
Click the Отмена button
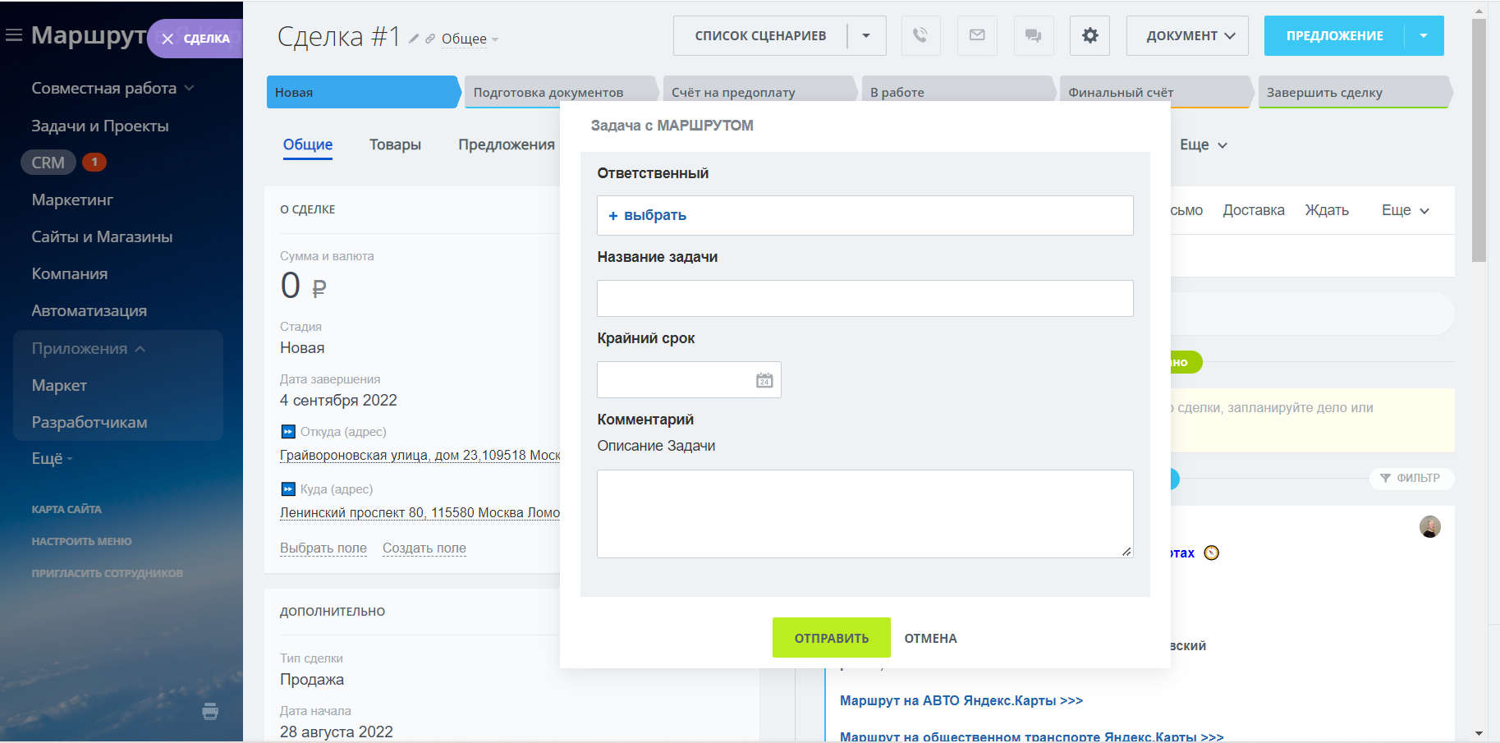[930, 638]
